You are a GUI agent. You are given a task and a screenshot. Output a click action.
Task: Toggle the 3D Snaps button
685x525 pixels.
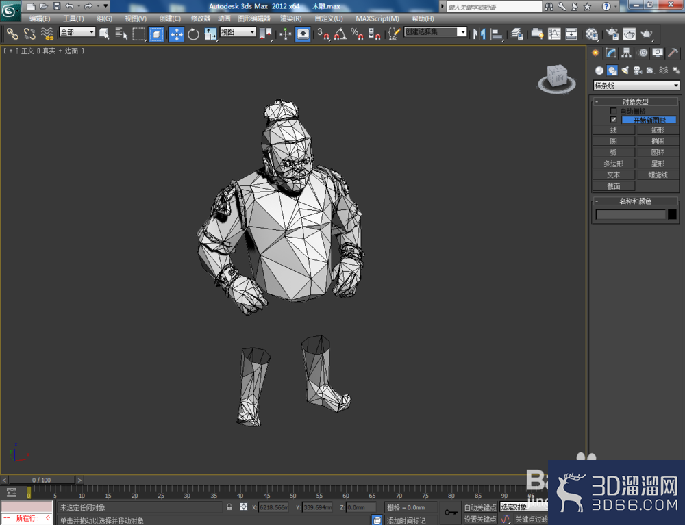323,34
